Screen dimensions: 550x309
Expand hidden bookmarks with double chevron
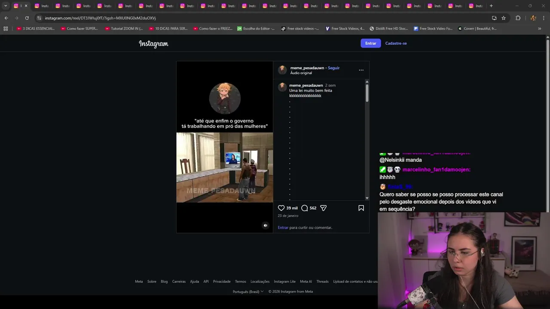tap(540, 29)
